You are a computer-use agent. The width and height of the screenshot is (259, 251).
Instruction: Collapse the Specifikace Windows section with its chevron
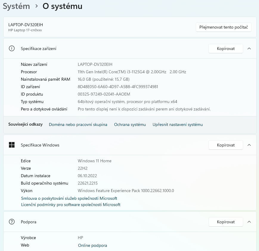[249, 145]
